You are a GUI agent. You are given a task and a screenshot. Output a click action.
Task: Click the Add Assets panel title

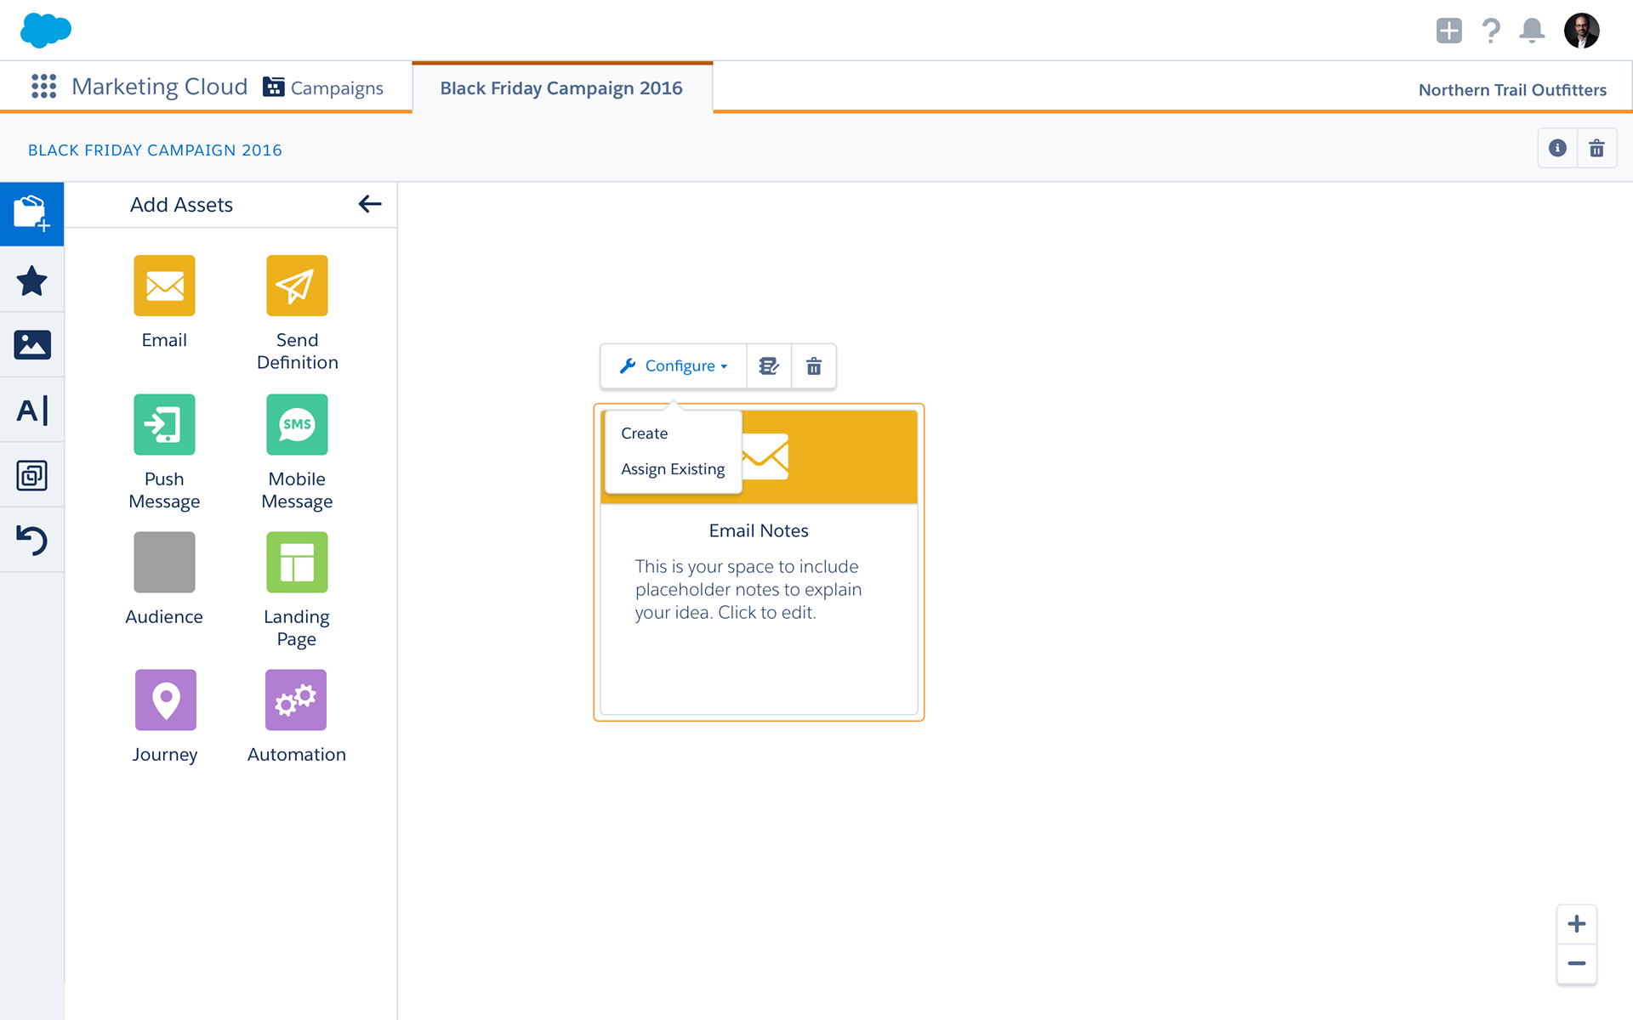pos(181,205)
